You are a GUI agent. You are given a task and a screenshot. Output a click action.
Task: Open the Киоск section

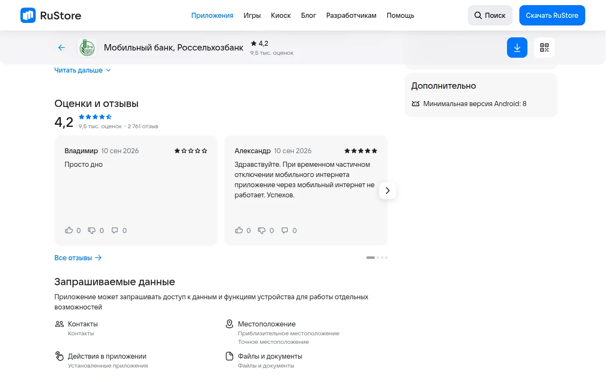point(281,15)
